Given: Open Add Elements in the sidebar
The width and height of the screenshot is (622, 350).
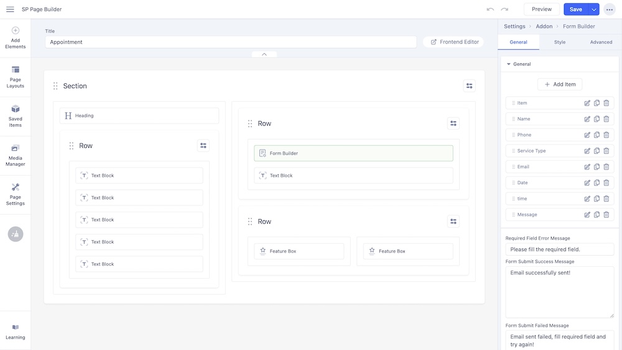Looking at the screenshot, I should pos(16,38).
